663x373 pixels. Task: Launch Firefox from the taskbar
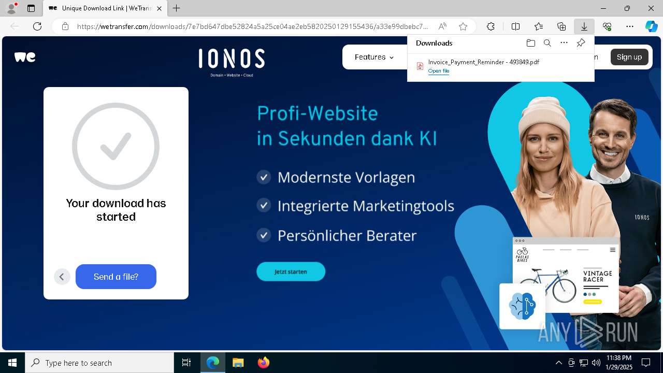[x=263, y=363]
